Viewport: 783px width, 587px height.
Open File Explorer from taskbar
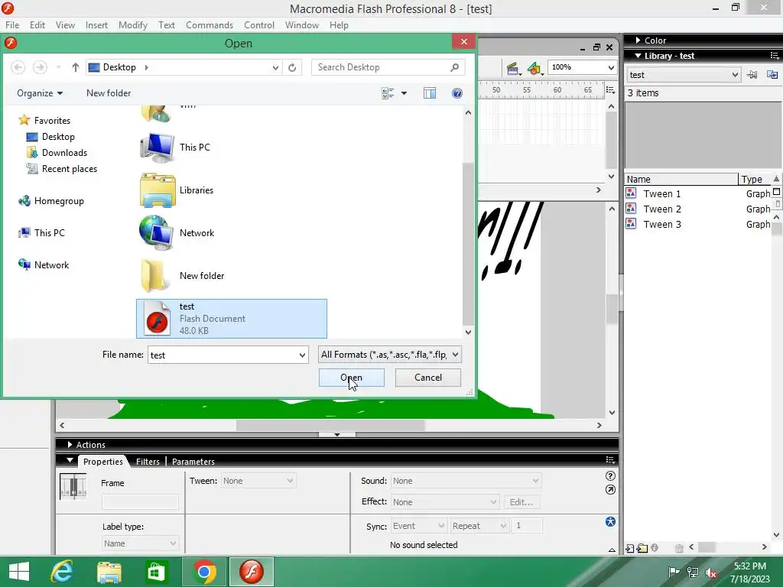(x=109, y=571)
